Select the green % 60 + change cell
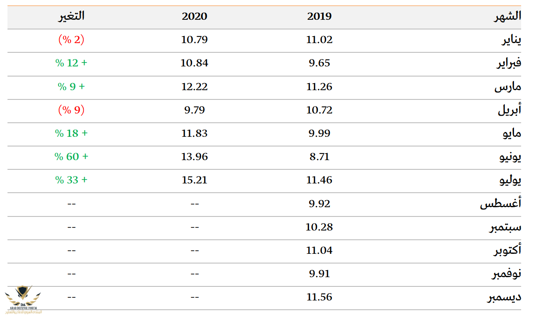This screenshot has height=315, width=537. pos(71,157)
